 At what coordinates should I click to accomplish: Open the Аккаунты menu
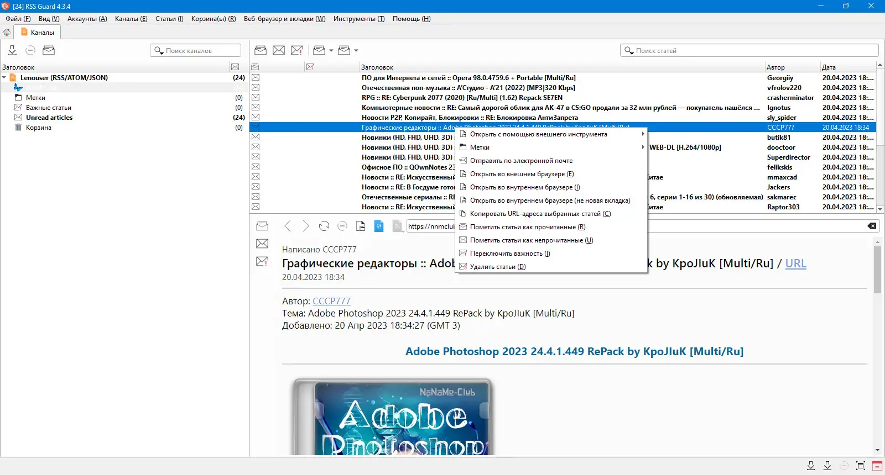coord(87,19)
